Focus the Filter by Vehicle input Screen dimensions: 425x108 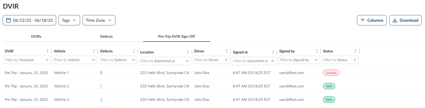click(x=72, y=60)
